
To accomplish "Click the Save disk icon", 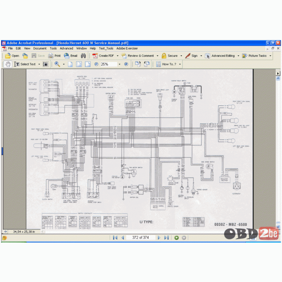I will 34,56.
